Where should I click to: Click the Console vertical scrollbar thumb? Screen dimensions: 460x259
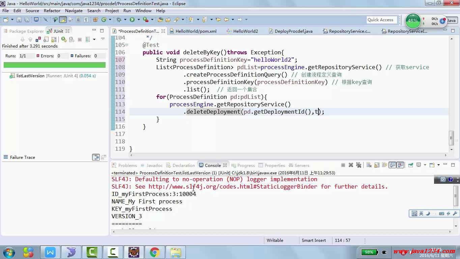pyautogui.click(x=456, y=196)
